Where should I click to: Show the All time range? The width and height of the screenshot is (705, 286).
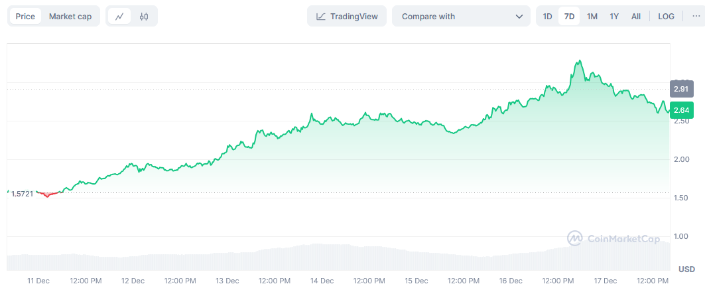pyautogui.click(x=636, y=17)
